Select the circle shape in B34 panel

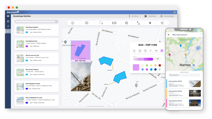tap(140, 51)
